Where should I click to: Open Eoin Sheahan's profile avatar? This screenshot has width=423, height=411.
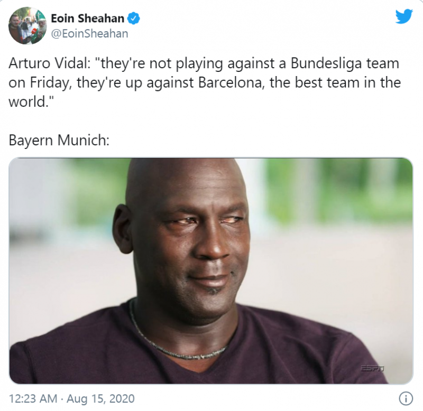pos(27,25)
